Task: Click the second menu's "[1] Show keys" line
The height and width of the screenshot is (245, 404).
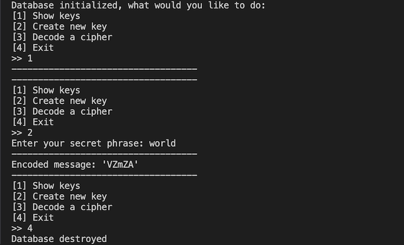Action: click(46, 90)
